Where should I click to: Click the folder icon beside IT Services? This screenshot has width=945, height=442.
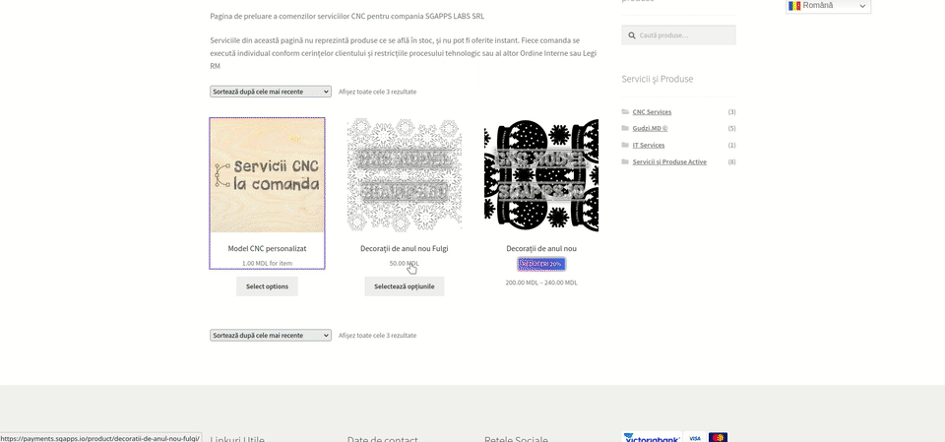625,146
